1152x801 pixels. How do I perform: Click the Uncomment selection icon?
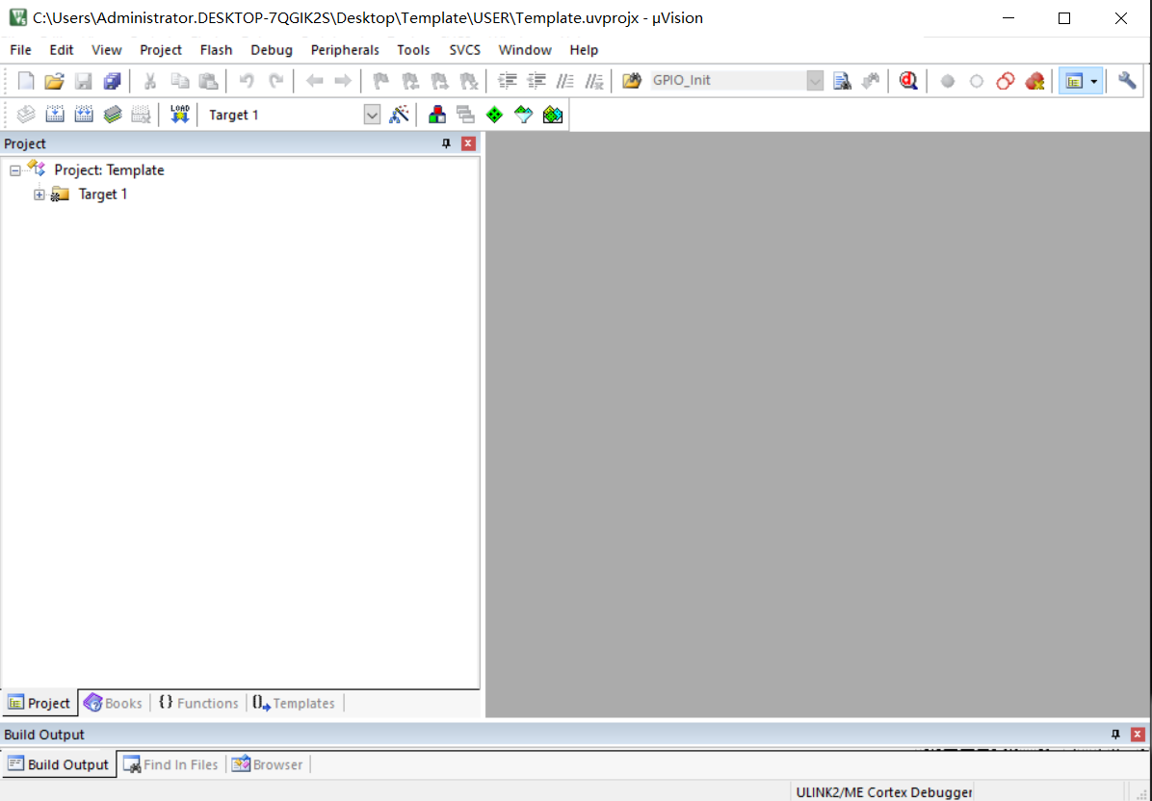point(593,81)
